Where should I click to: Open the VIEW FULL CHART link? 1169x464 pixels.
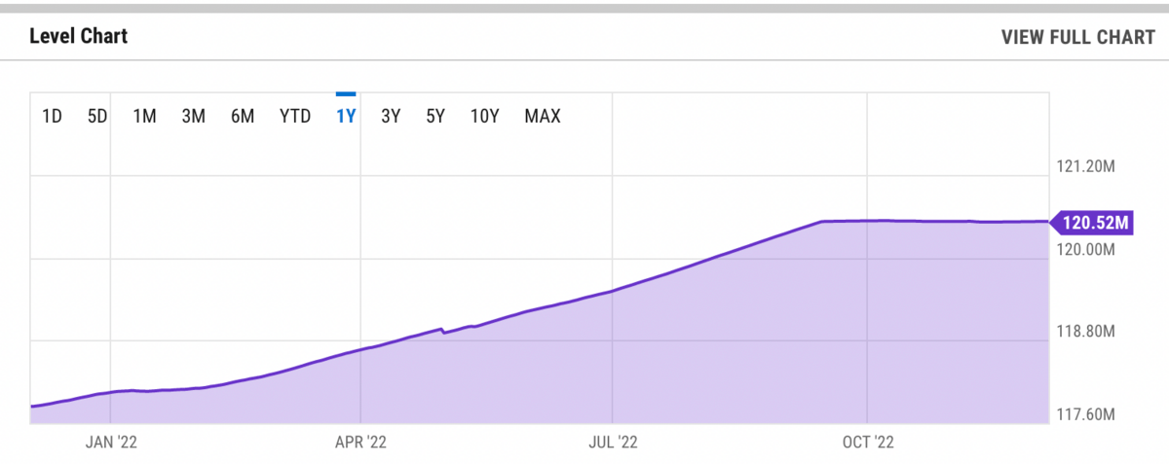pos(1077,37)
